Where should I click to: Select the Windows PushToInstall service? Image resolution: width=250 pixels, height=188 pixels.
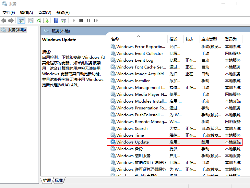click(x=176, y=115)
